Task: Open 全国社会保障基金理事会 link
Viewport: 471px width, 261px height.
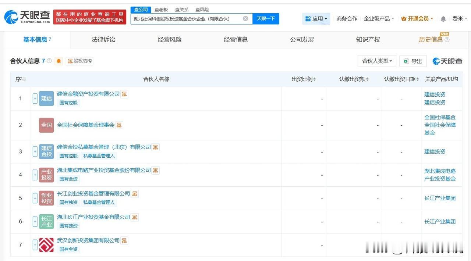Action: (86, 125)
